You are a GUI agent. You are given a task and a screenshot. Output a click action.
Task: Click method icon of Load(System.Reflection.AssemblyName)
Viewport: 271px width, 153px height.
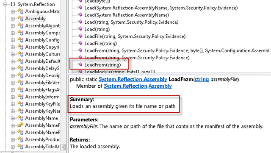click(x=80, y=14)
